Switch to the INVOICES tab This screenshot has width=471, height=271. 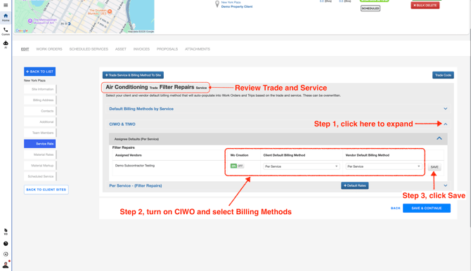(141, 49)
